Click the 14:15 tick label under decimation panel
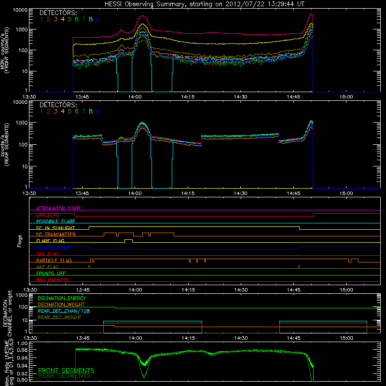Viewport: 386px width, 386px height. click(x=188, y=338)
